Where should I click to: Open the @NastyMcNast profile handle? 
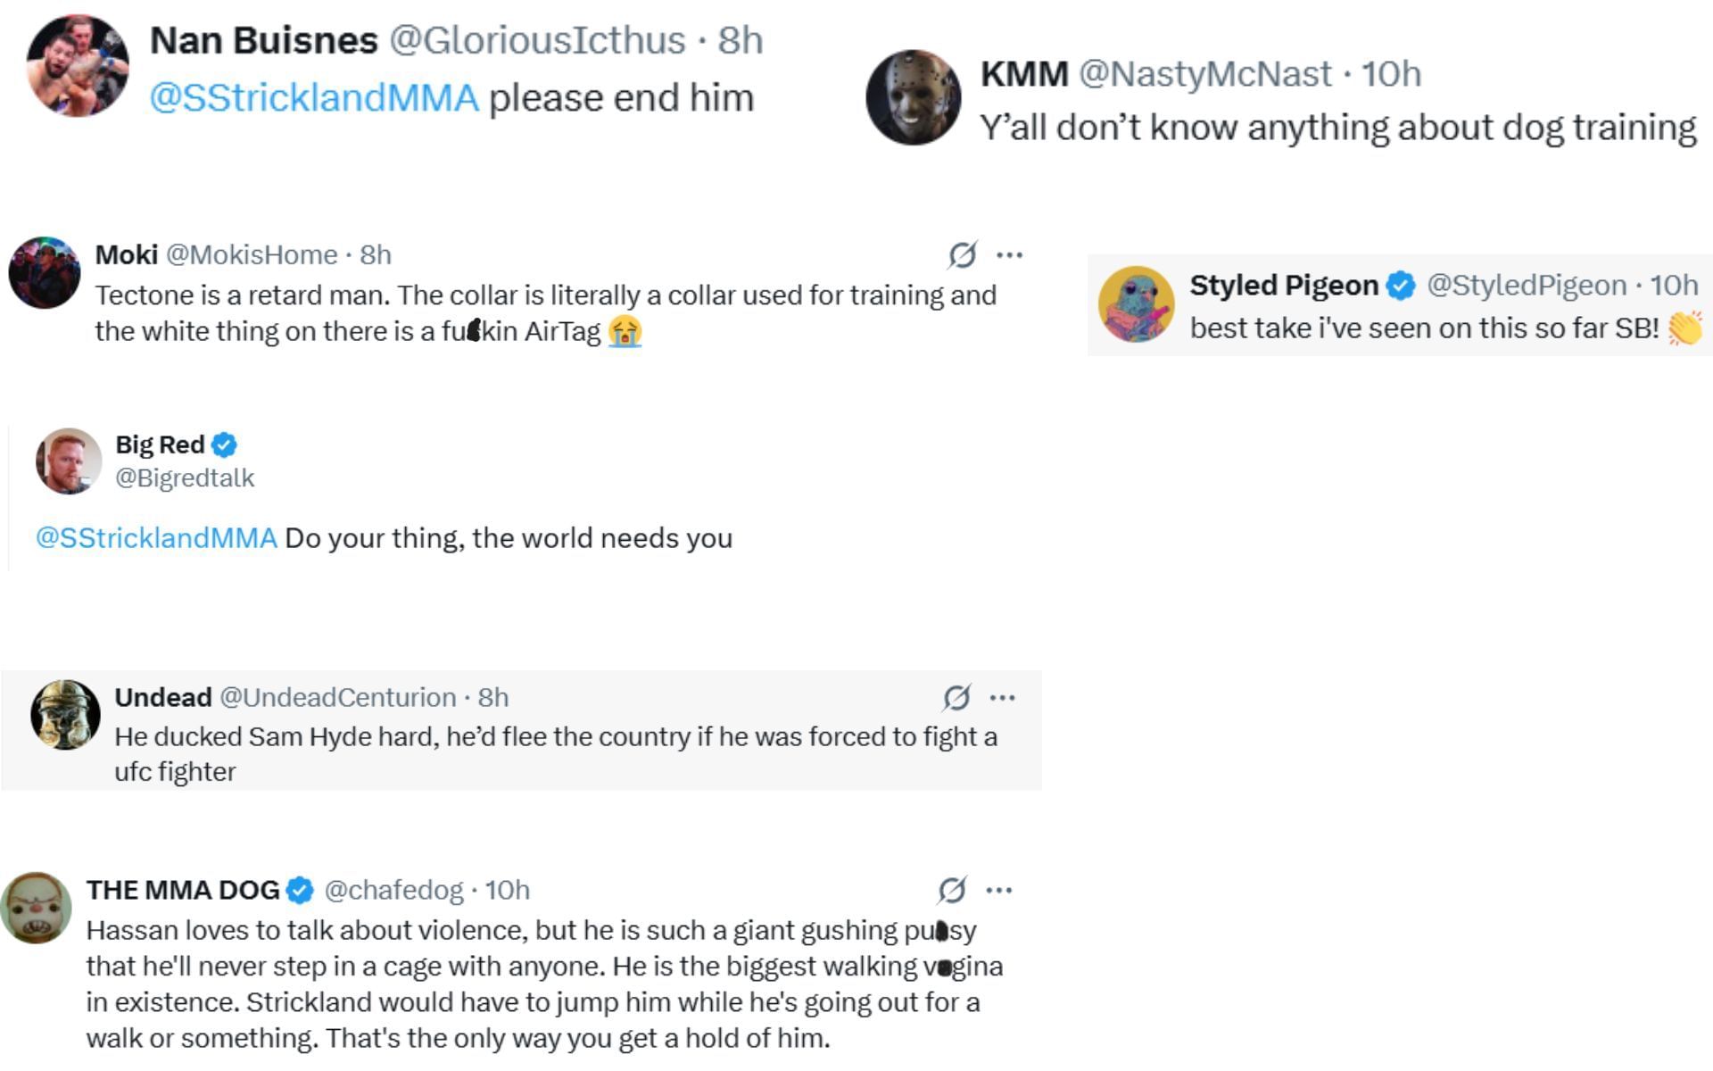[1204, 74]
